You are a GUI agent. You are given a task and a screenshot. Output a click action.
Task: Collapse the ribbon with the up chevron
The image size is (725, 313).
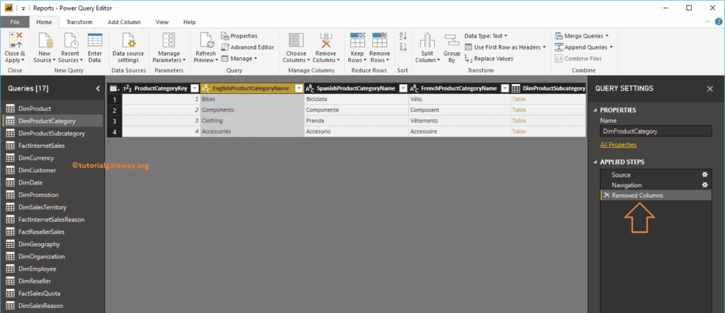(707, 22)
